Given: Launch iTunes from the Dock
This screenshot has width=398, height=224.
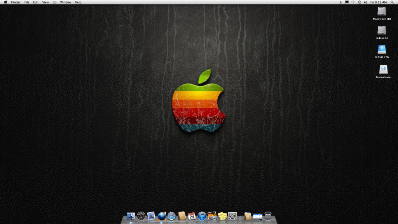Looking at the screenshot, I should [202, 216].
